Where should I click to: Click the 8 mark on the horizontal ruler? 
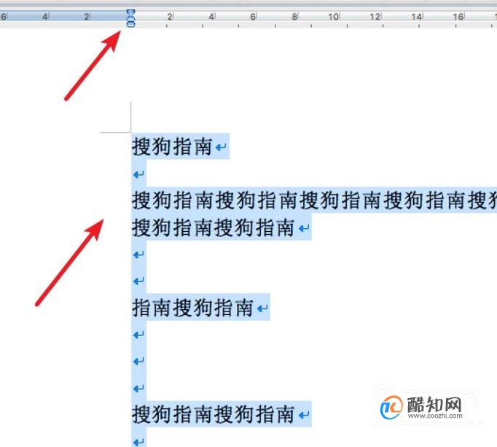click(x=294, y=17)
